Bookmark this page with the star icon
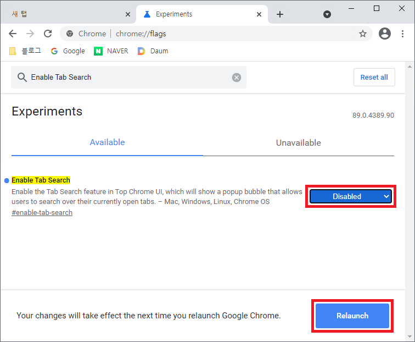415x342 pixels. click(363, 34)
